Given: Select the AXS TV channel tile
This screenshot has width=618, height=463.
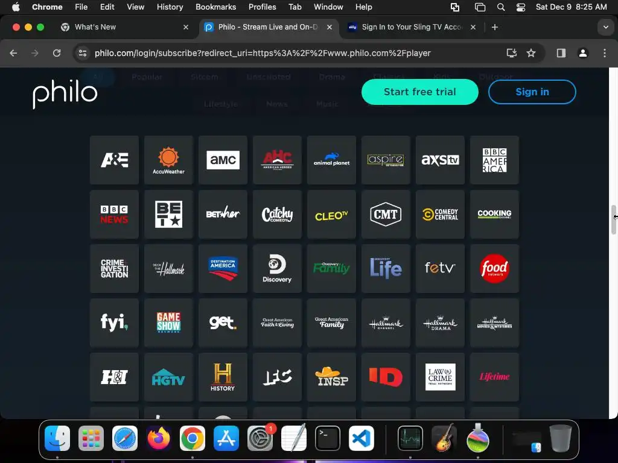Looking at the screenshot, I should [440, 160].
